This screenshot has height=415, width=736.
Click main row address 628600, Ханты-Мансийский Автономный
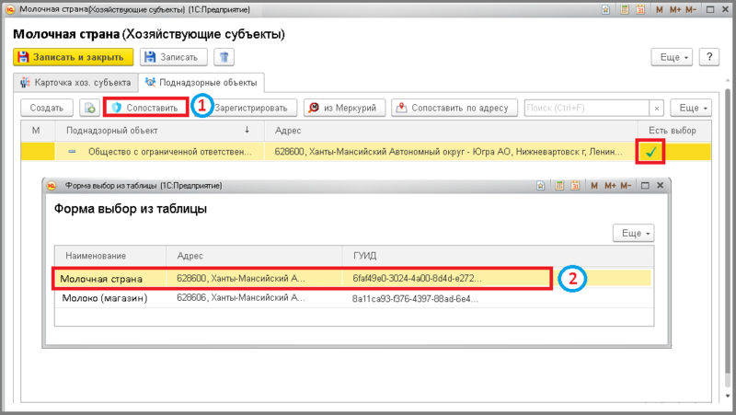448,152
